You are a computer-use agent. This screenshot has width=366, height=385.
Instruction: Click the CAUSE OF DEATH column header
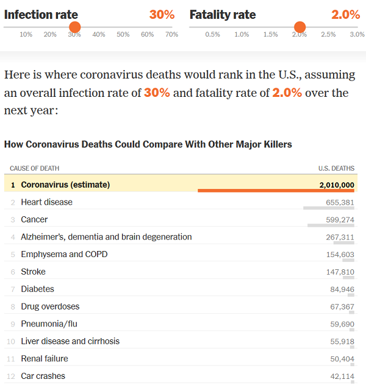[35, 168]
